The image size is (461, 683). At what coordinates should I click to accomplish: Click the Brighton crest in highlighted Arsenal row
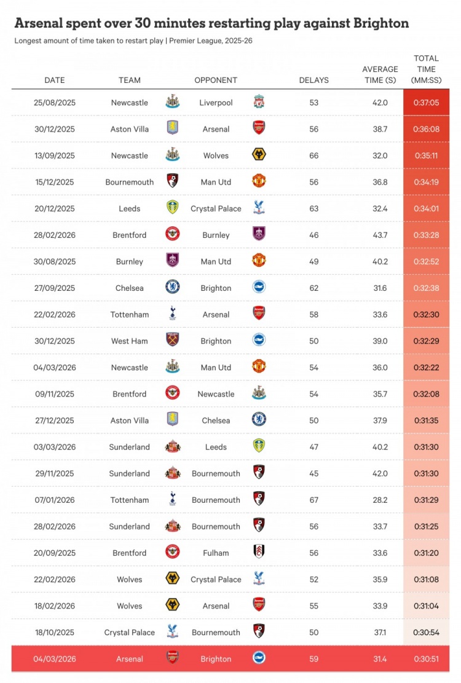click(x=259, y=658)
